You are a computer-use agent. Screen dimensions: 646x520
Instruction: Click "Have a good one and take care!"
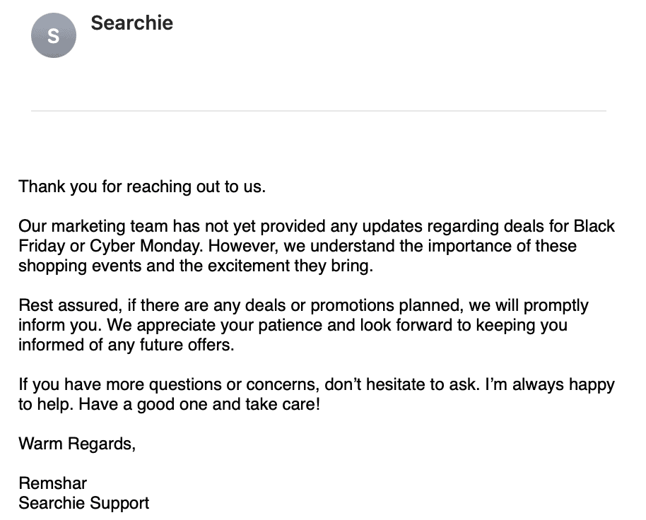[199, 404]
